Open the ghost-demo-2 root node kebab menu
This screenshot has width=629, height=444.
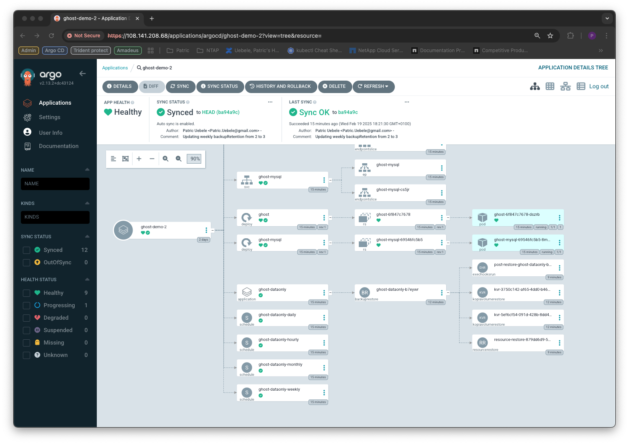206,230
